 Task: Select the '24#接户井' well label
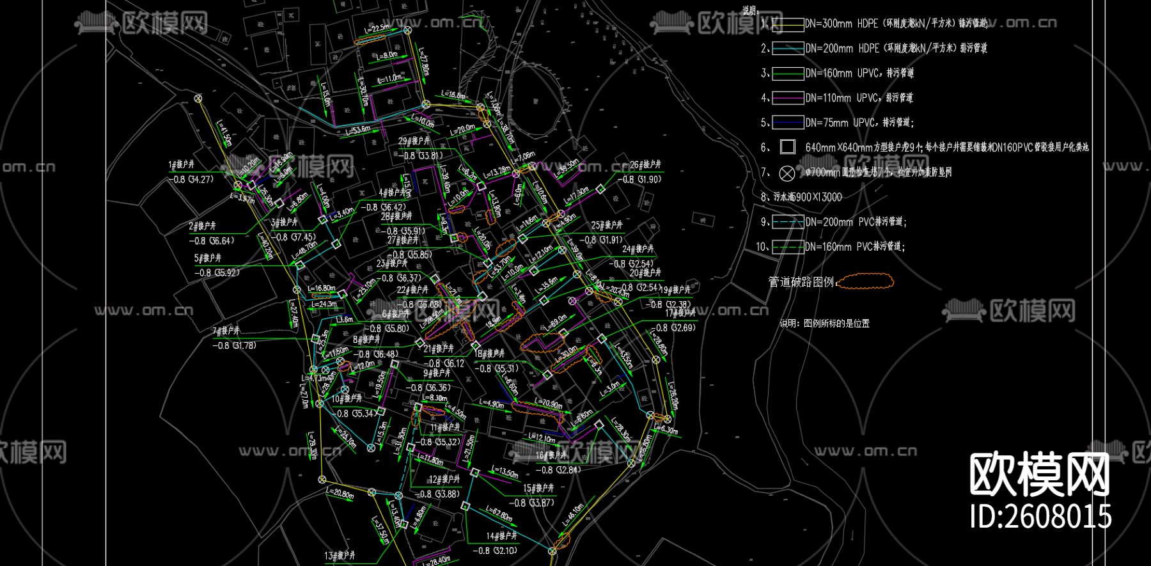tap(638, 249)
